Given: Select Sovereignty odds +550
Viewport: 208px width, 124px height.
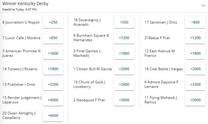Looking at the screenshot, I should click(x=124, y=22).
